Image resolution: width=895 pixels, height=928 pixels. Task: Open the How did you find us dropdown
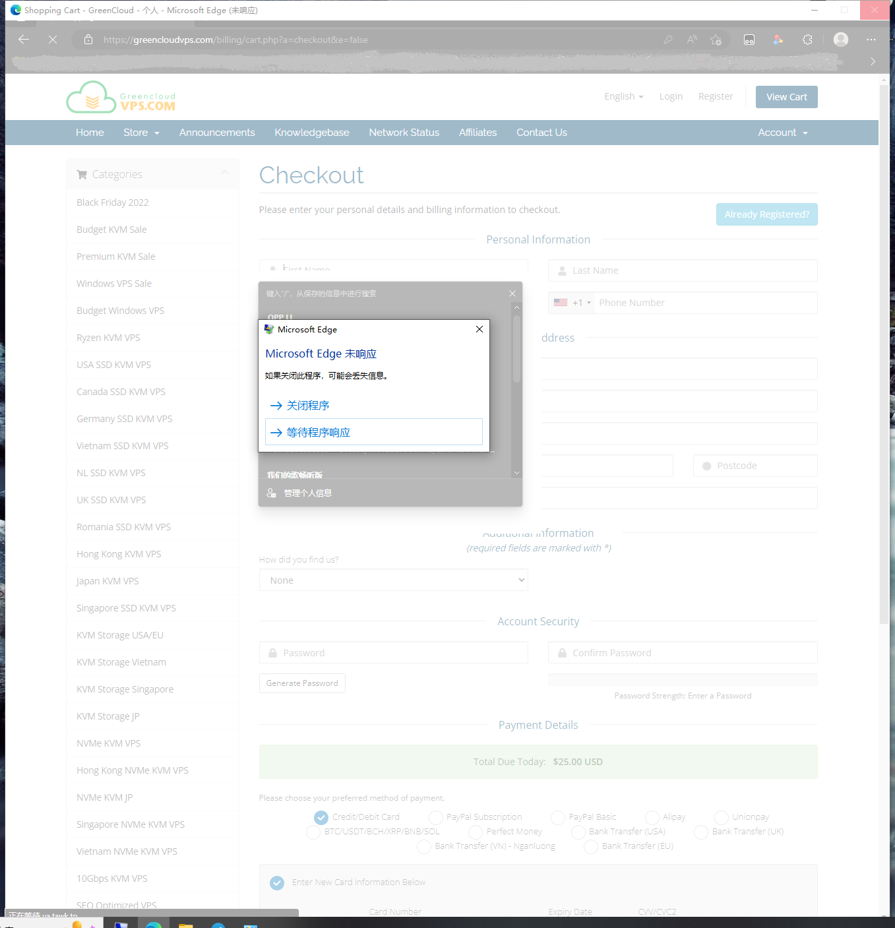[393, 580]
